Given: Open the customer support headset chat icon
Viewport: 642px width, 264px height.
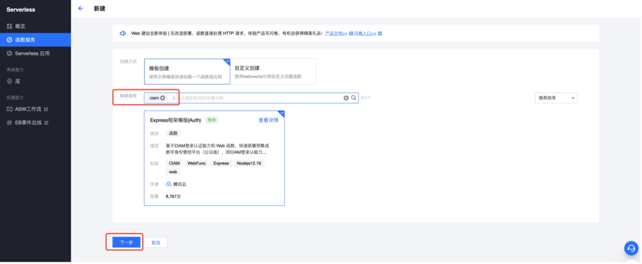Looking at the screenshot, I should pos(631,248).
